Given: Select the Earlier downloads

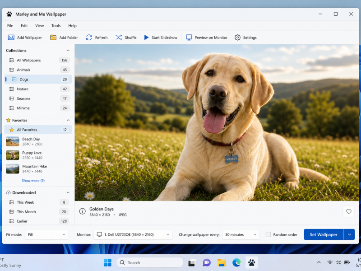Looking at the screenshot, I should 38,221.
